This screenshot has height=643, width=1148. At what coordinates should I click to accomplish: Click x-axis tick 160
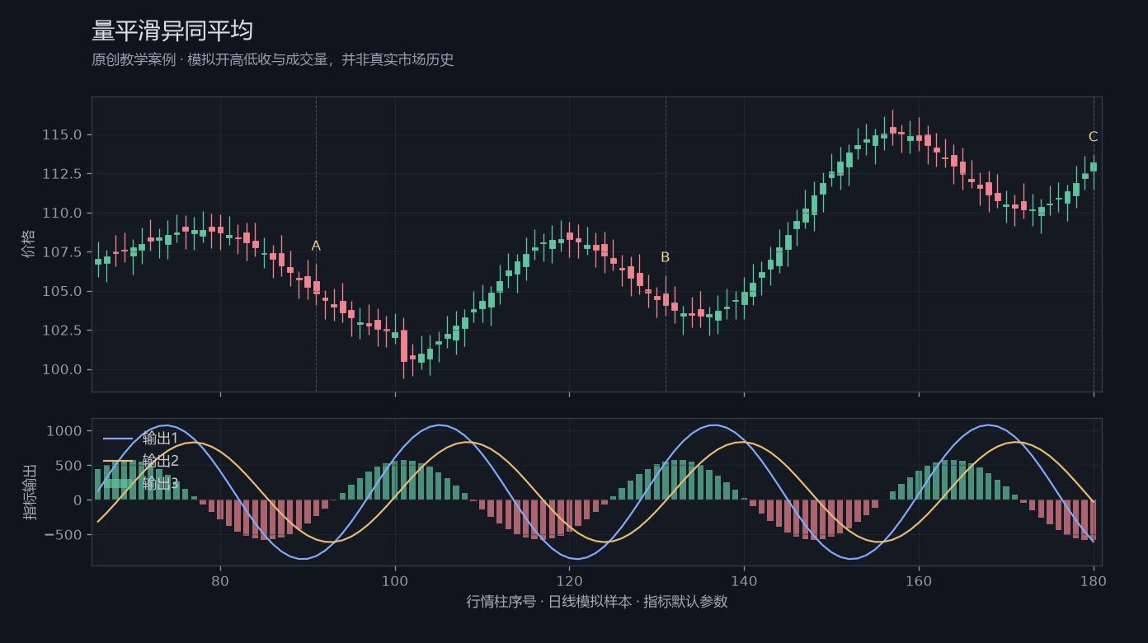pos(919,580)
